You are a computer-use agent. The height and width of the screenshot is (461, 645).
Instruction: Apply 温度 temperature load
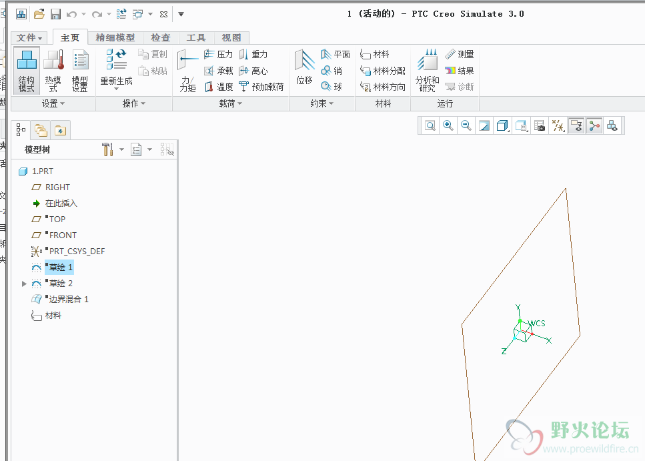point(218,87)
